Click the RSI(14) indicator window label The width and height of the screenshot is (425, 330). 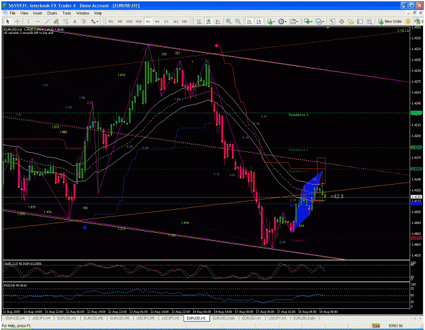pos(15,285)
